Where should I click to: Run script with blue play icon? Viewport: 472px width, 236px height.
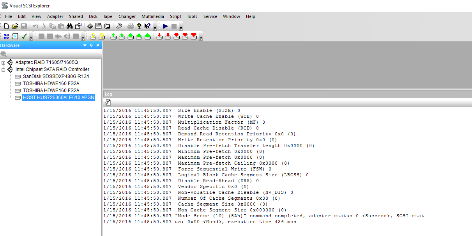[x=165, y=26]
